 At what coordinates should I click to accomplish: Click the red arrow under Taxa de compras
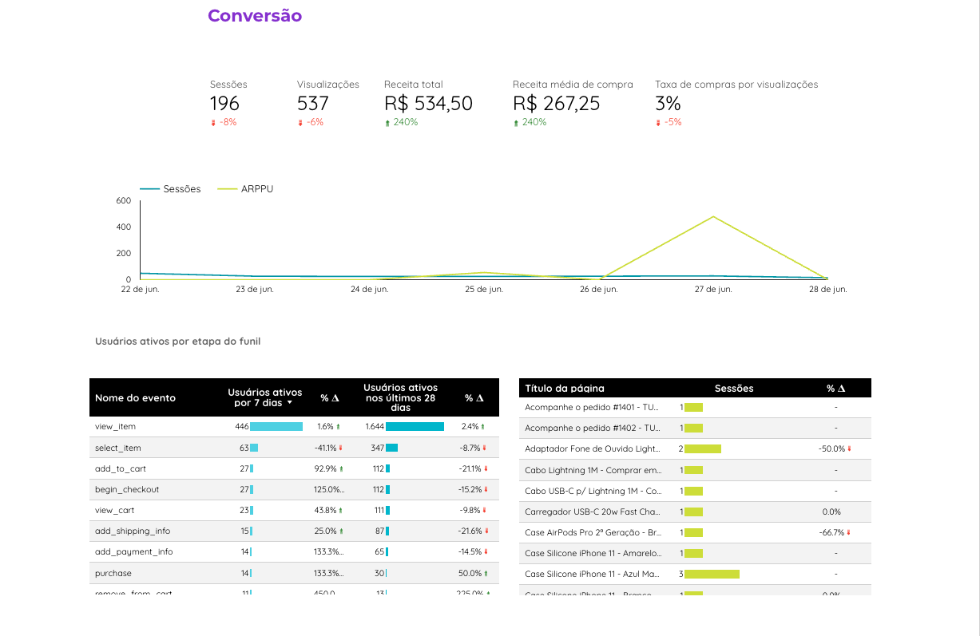pos(658,123)
